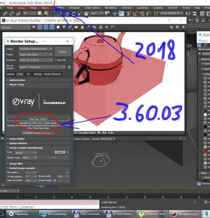The height and width of the screenshot is (218, 210).
Task: Open the RGB color channel dropdown
Action: 16,27
